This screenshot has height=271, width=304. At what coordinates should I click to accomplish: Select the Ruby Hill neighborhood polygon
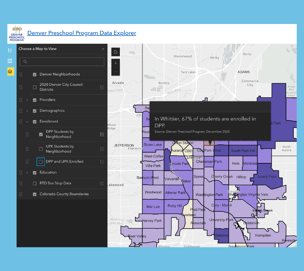(175, 206)
